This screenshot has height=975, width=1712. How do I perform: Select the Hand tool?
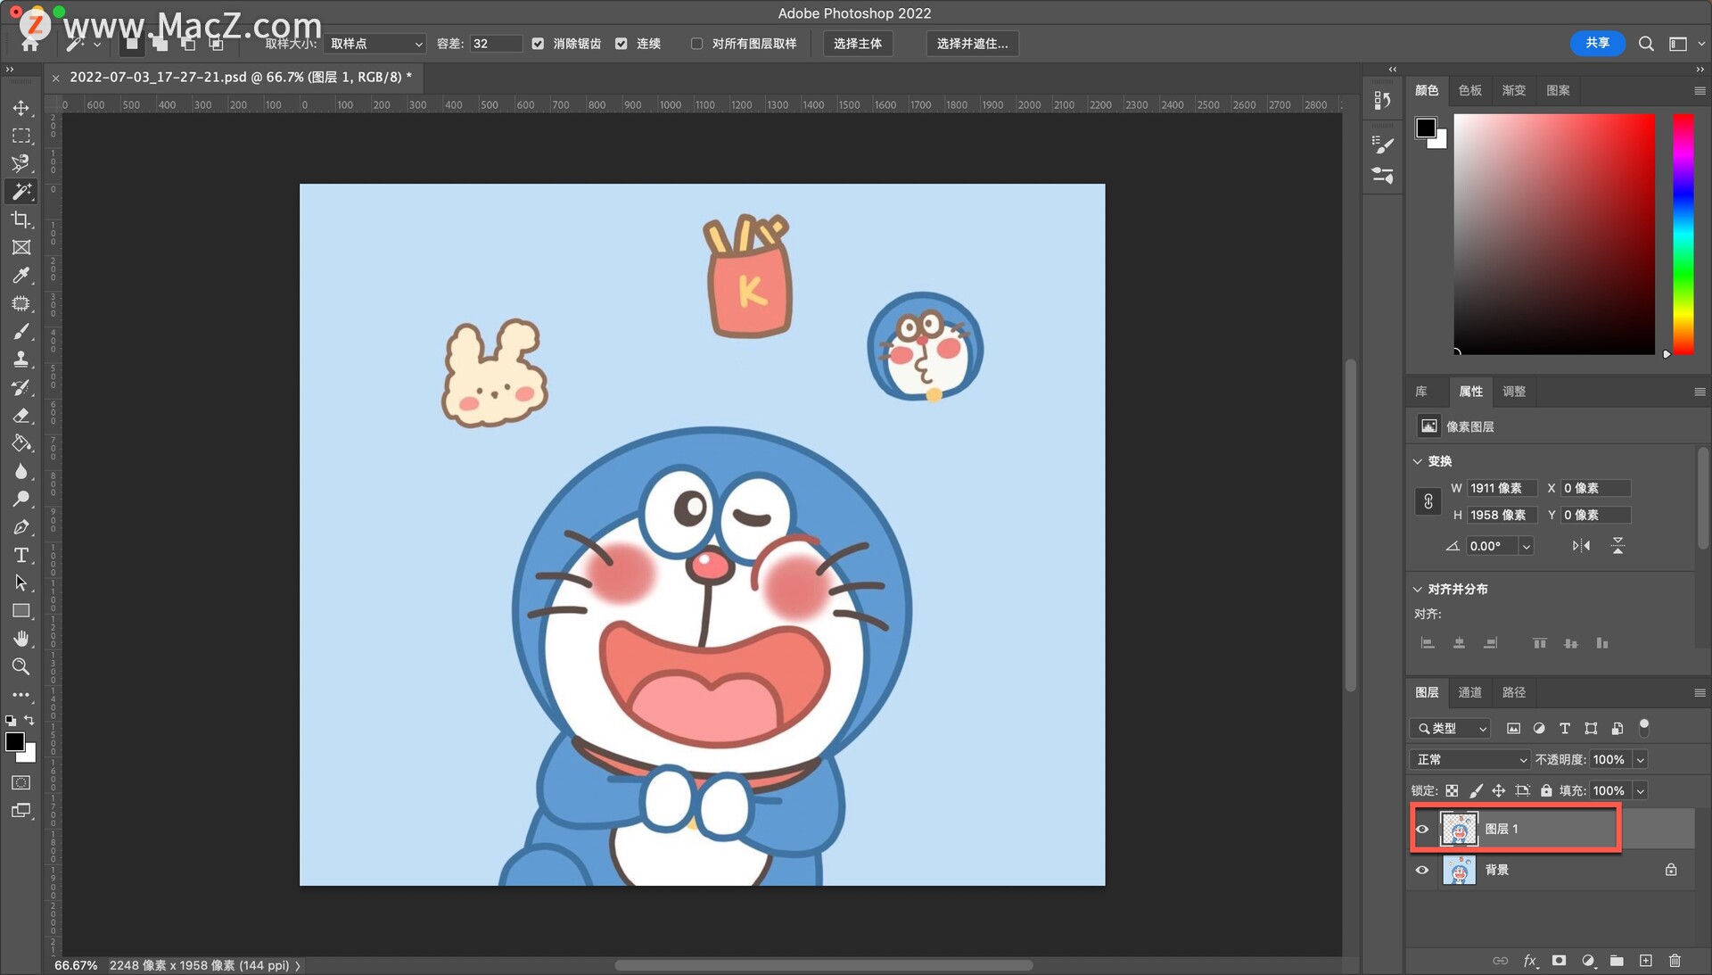coord(21,639)
